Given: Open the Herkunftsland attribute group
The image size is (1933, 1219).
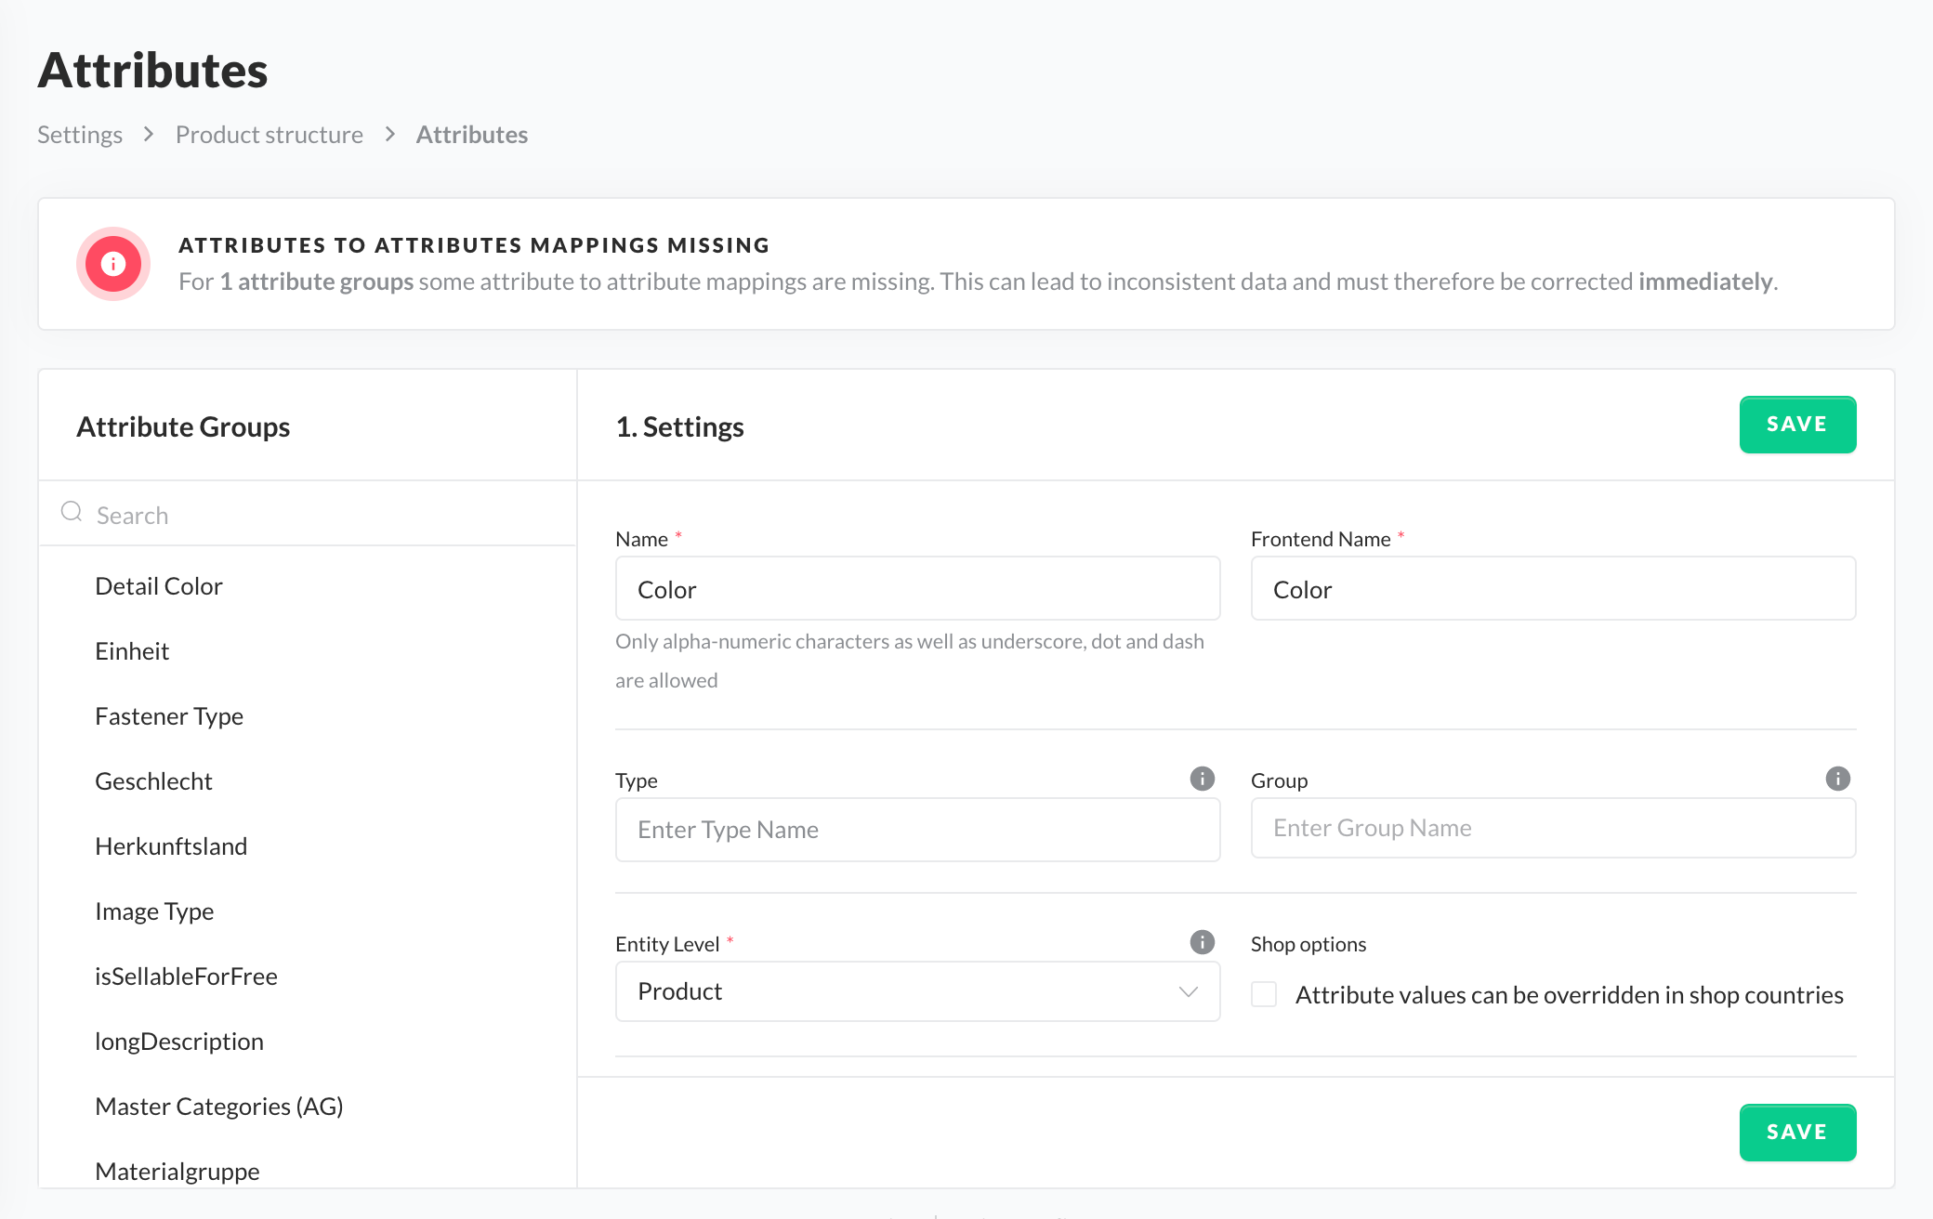Looking at the screenshot, I should point(171,846).
